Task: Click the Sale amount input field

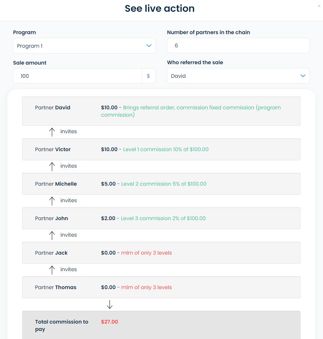Action: point(78,76)
